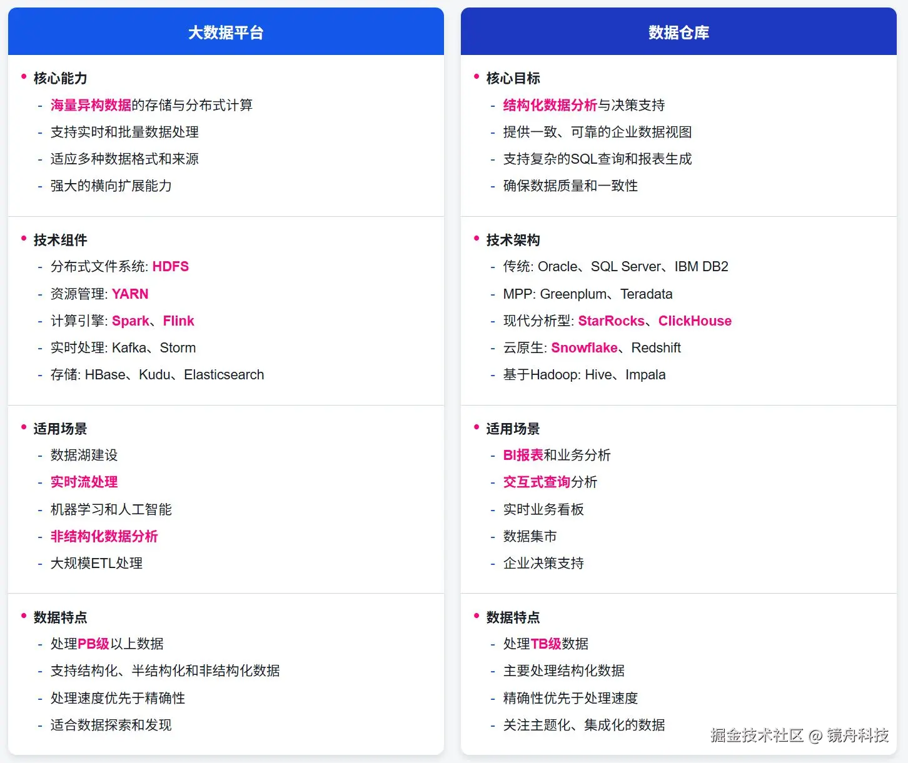
Task: Click the 大数据平台 header title
Action: click(226, 32)
